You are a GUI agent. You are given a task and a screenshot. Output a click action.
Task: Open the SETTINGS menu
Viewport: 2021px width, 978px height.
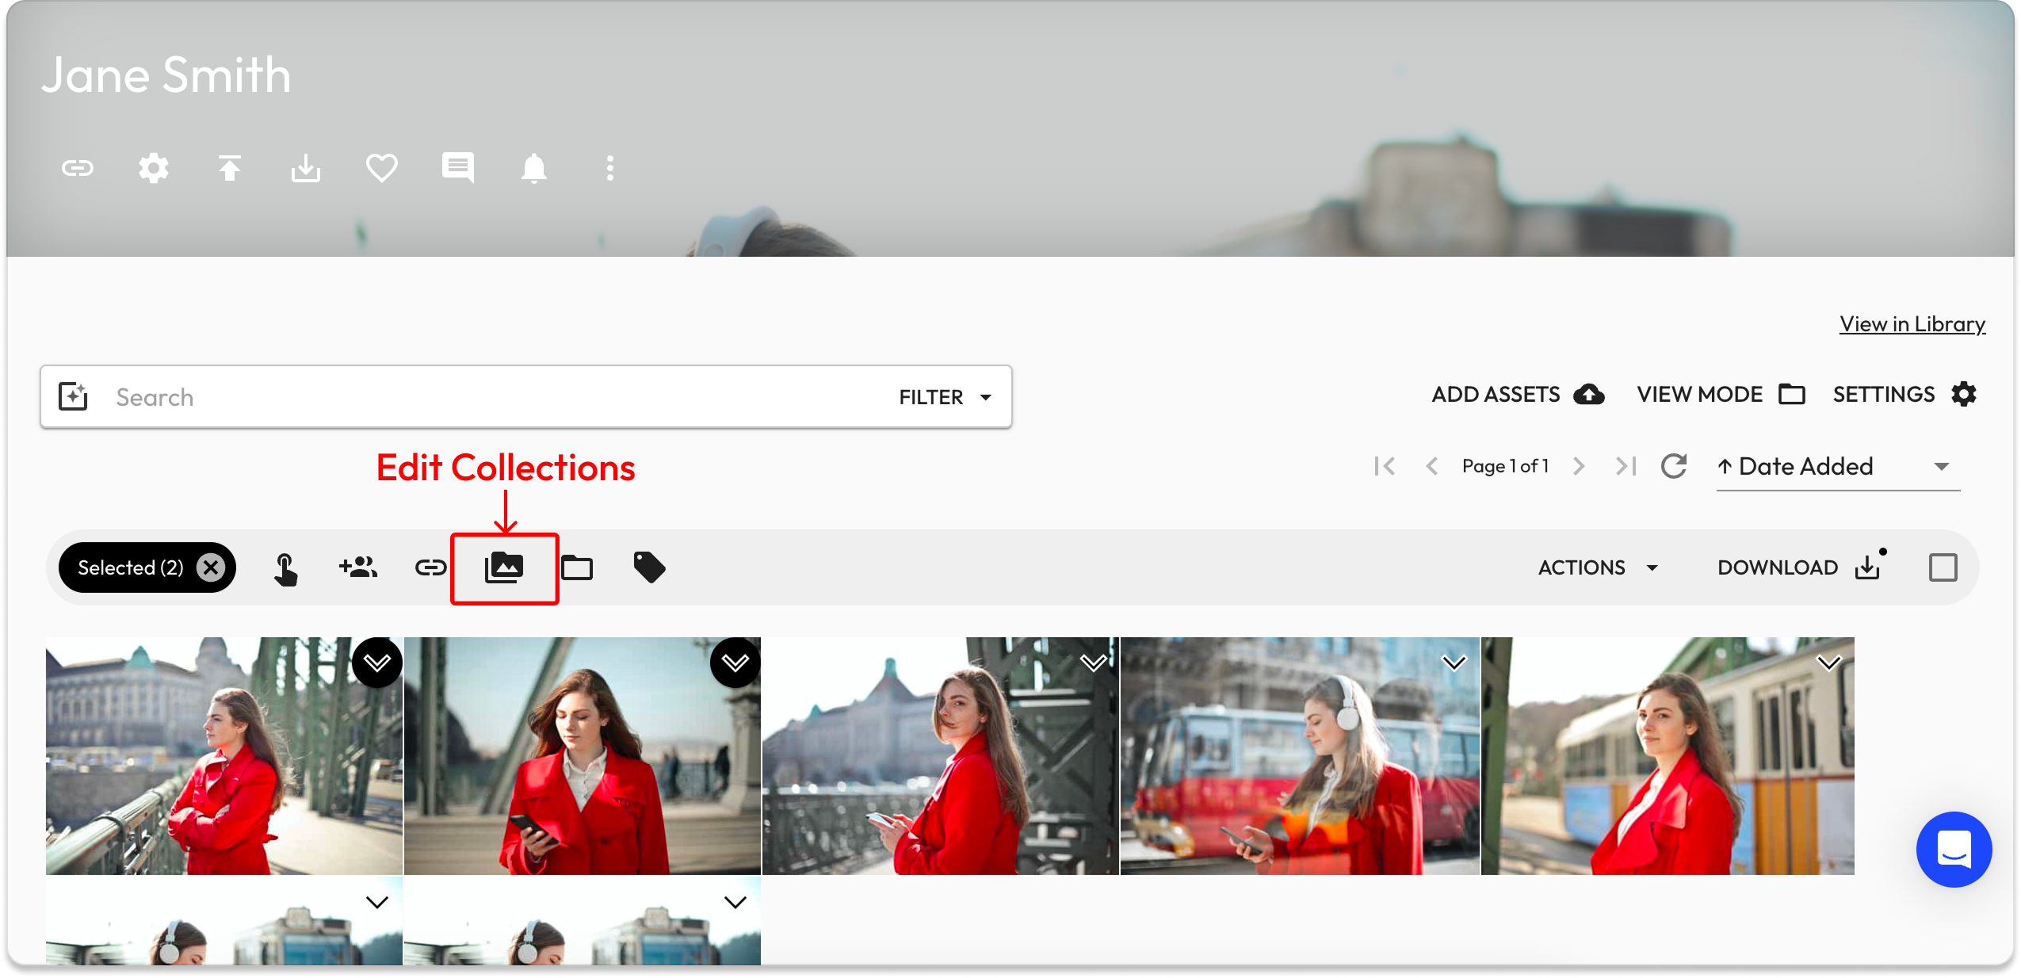tap(1904, 394)
